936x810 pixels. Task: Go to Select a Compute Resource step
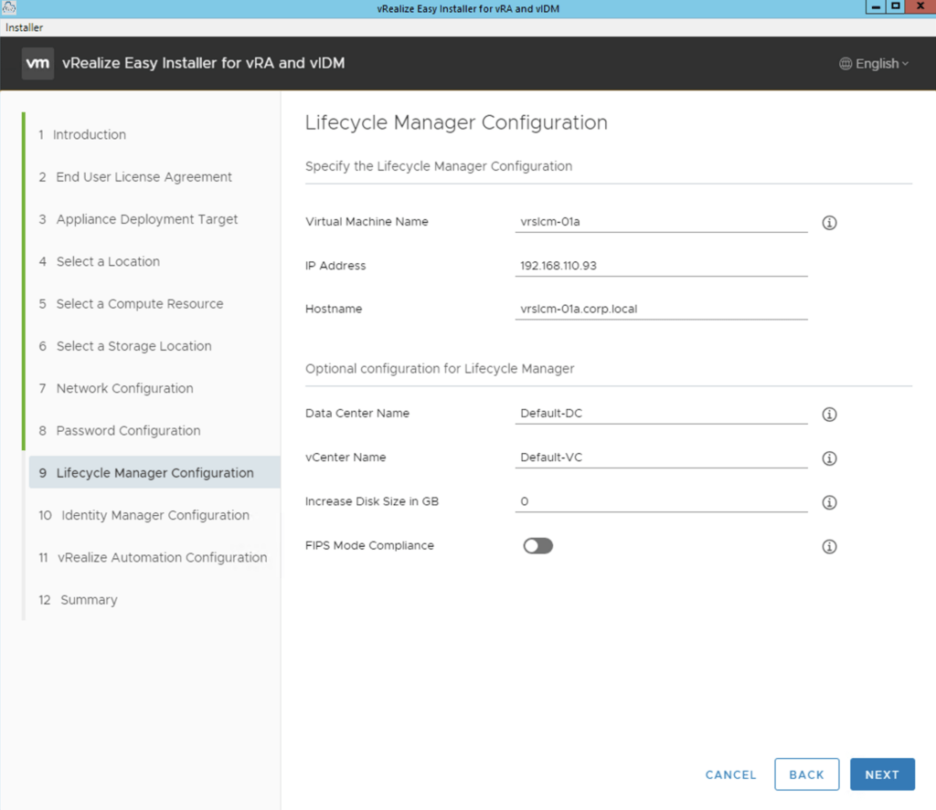tap(131, 304)
